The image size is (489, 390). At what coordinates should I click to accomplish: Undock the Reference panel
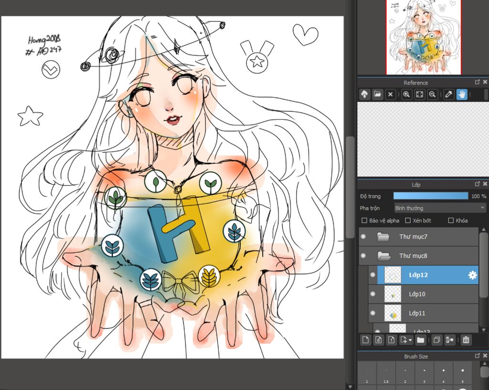point(477,82)
